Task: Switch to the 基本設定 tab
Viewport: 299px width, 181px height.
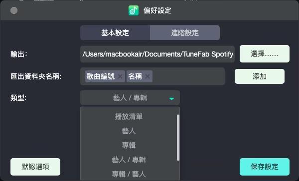Action: pos(115,33)
